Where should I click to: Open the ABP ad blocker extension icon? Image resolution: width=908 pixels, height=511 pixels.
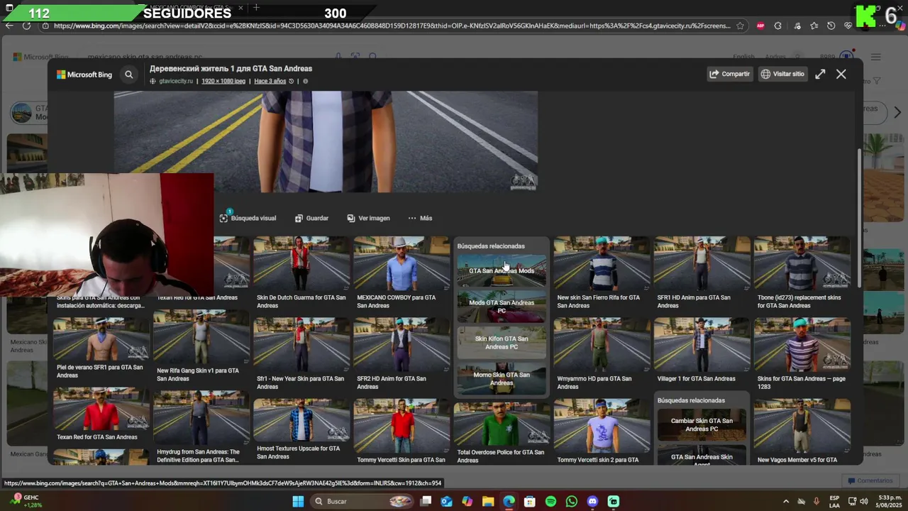click(x=760, y=26)
